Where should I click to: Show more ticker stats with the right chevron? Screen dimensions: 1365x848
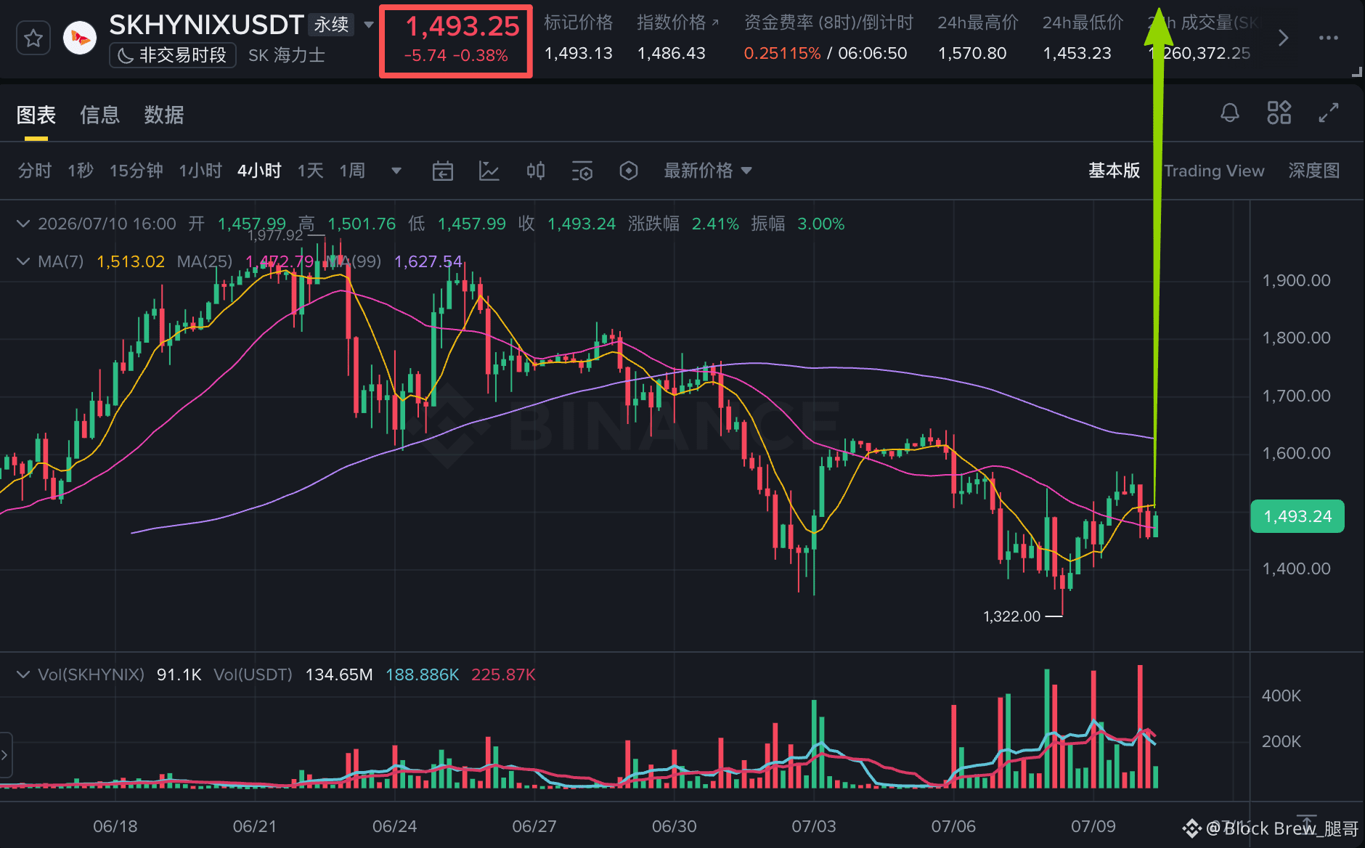pyautogui.click(x=1283, y=38)
